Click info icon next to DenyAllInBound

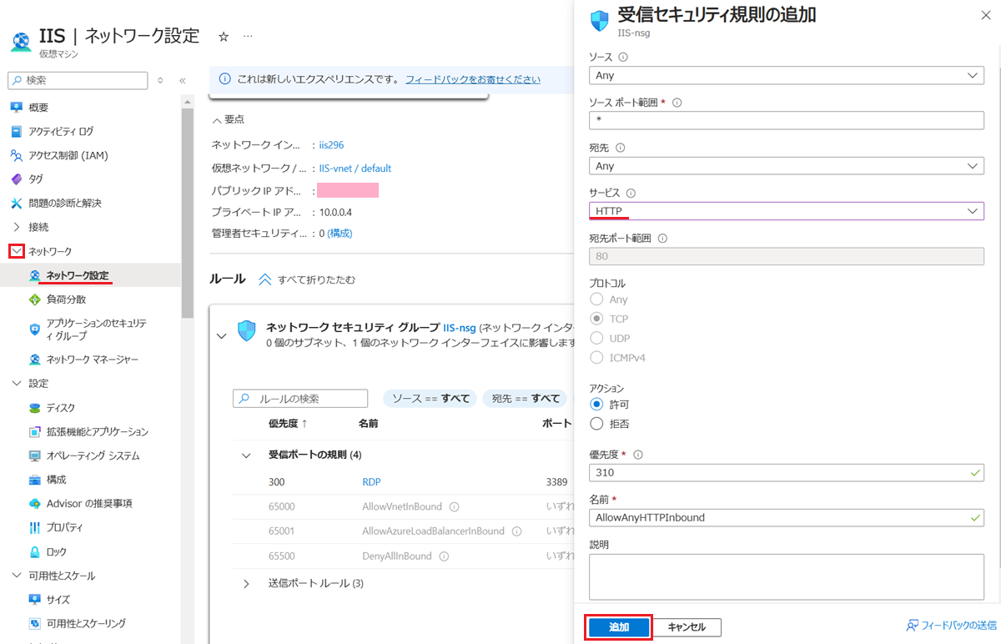(x=443, y=556)
